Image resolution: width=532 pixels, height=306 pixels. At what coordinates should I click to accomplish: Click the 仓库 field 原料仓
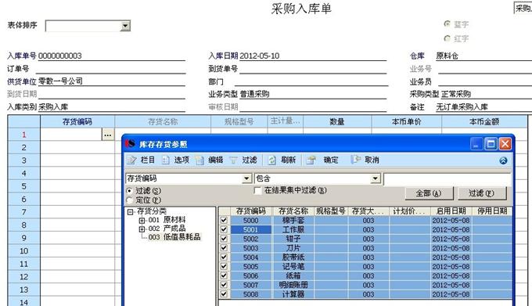pos(483,56)
